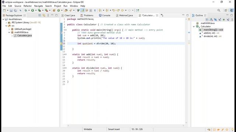This screenshot has height=132, width=236.
Task: Click the Back navigation arrow
Action: click(122, 10)
